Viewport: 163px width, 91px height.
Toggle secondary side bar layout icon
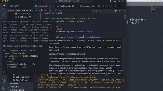[119, 1]
